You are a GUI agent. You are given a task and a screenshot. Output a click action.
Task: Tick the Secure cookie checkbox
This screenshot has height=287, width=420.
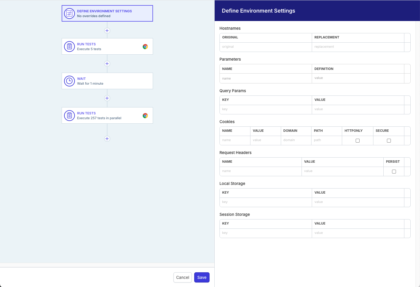pyautogui.click(x=389, y=140)
